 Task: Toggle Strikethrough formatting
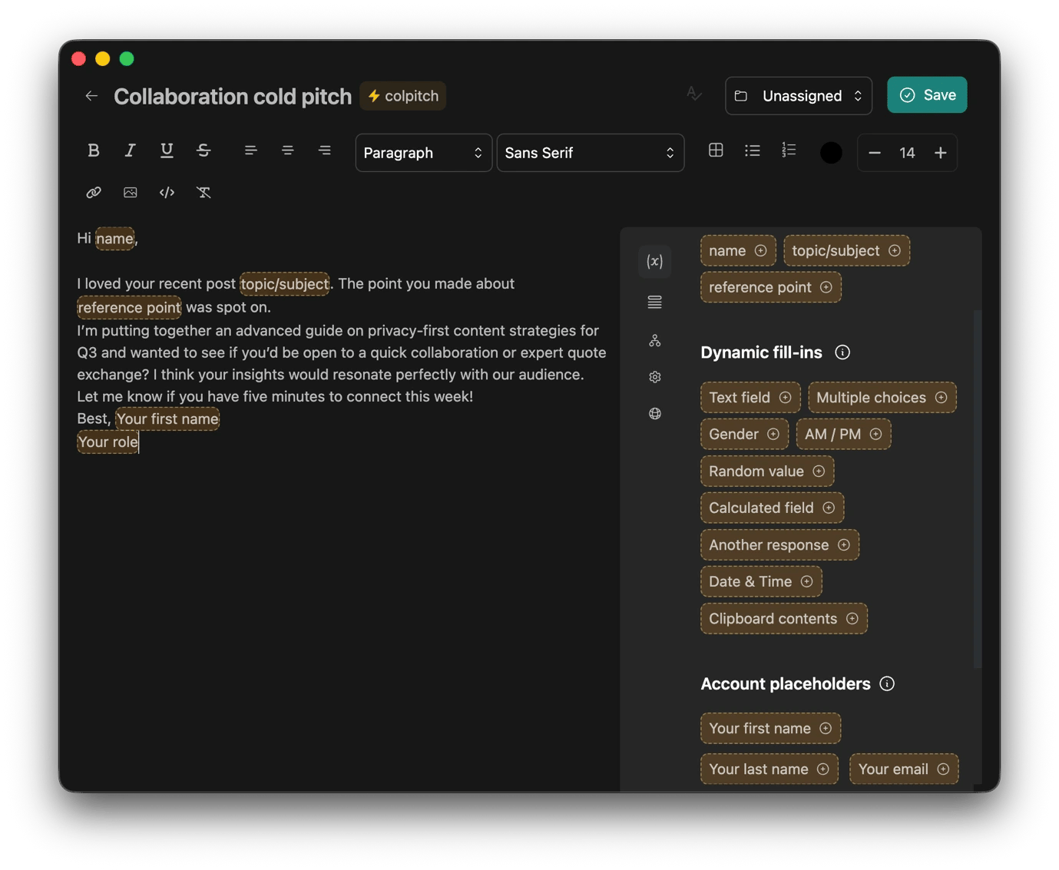click(x=204, y=151)
